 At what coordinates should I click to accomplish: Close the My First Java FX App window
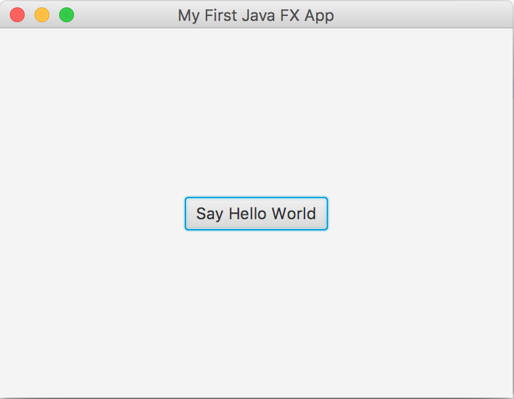tap(17, 15)
